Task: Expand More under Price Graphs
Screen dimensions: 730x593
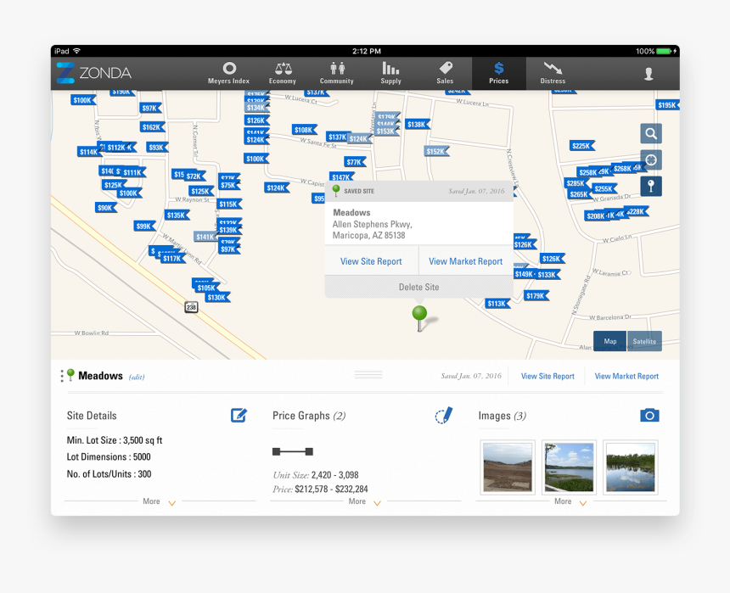Action: pyautogui.click(x=364, y=501)
